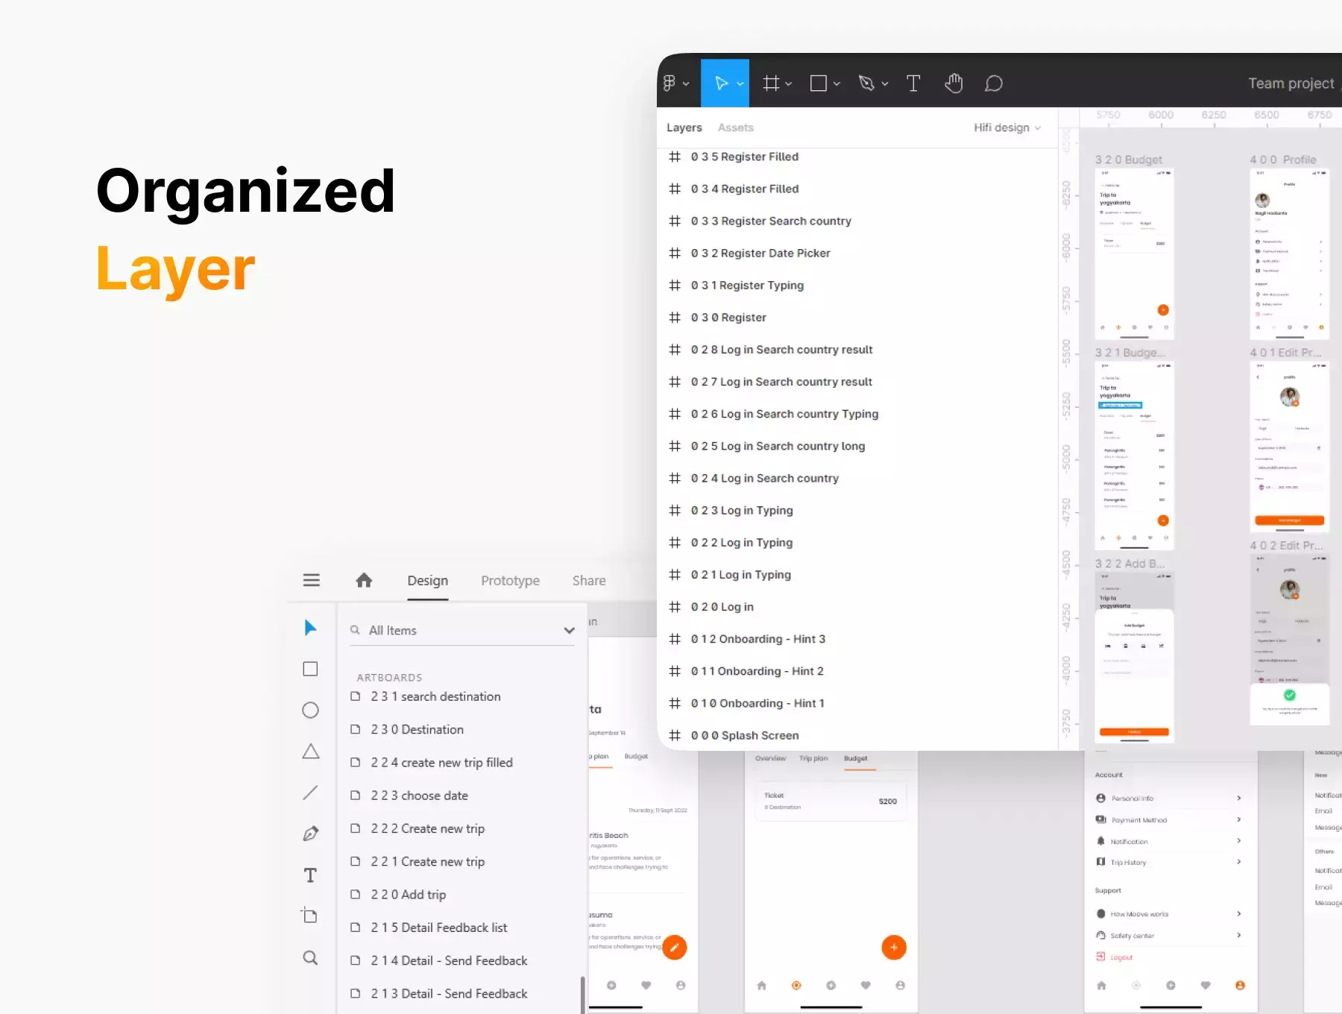The image size is (1342, 1014).
Task: Open Frame tool dropdown arrow
Action: (789, 84)
